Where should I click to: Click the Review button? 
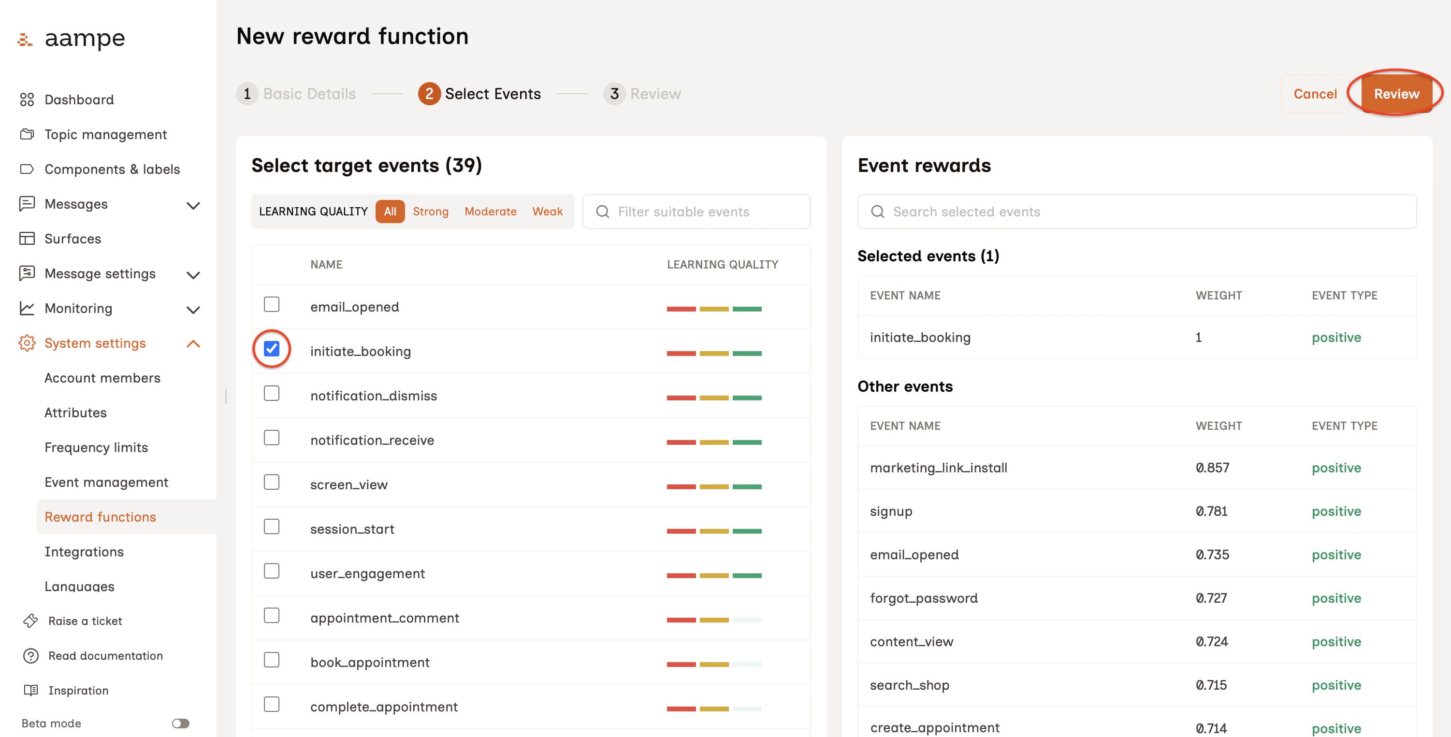point(1396,94)
